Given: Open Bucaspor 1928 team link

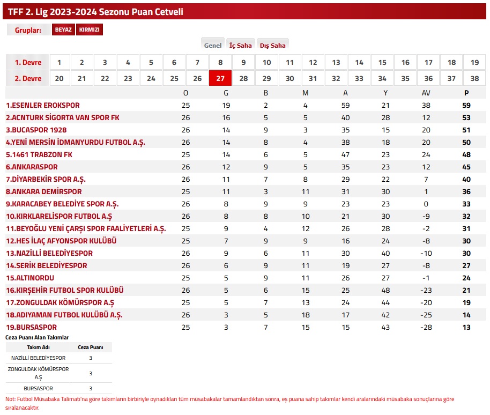Looking at the screenshot, I should tap(36, 130).
